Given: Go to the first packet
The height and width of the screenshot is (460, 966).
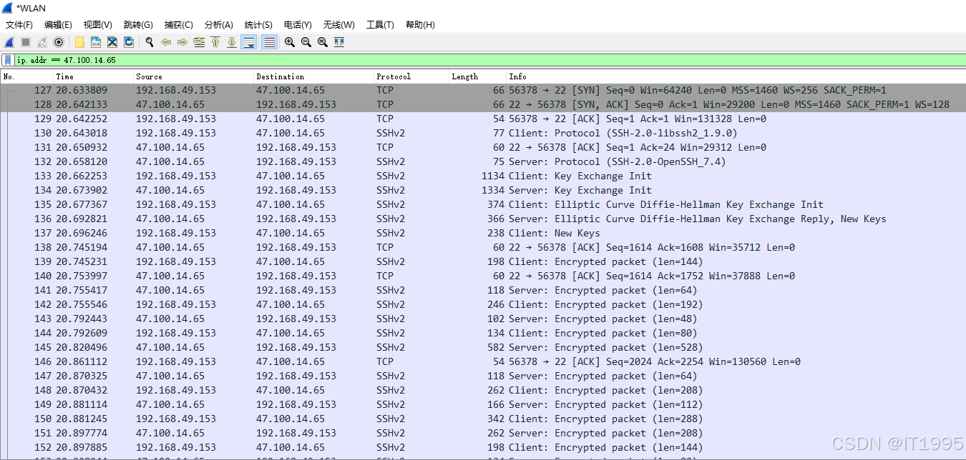Looking at the screenshot, I should click(x=215, y=42).
